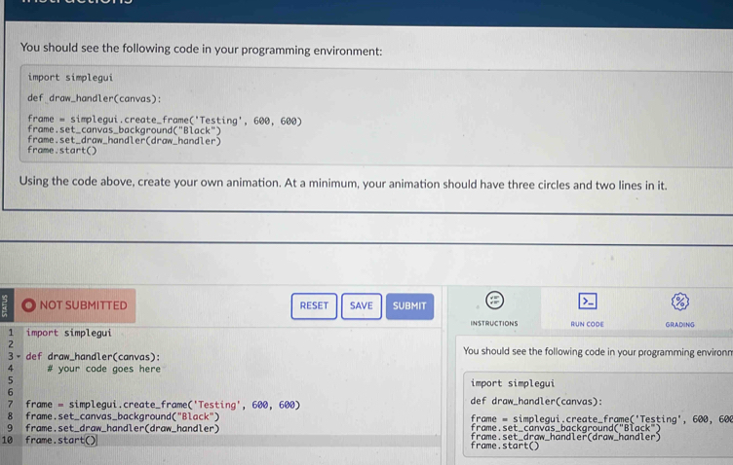Click editor line 8 set_canvas_background statement
The width and height of the screenshot is (733, 465).
click(x=123, y=416)
